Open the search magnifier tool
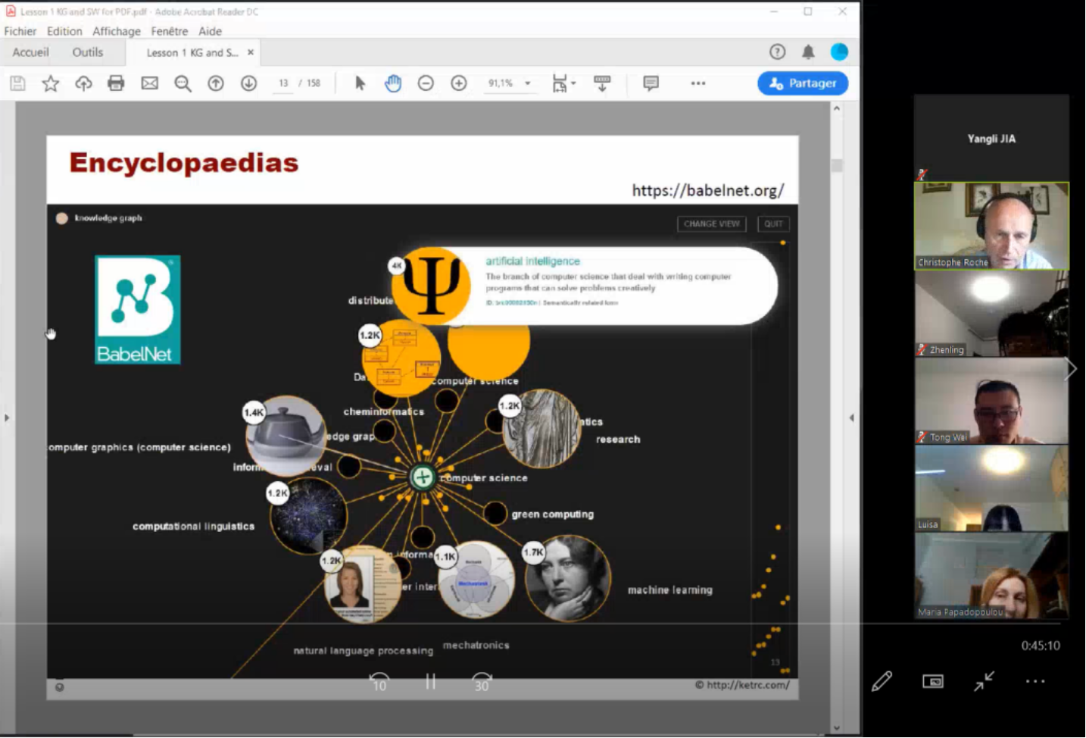The height and width of the screenshot is (738, 1086). (x=183, y=83)
